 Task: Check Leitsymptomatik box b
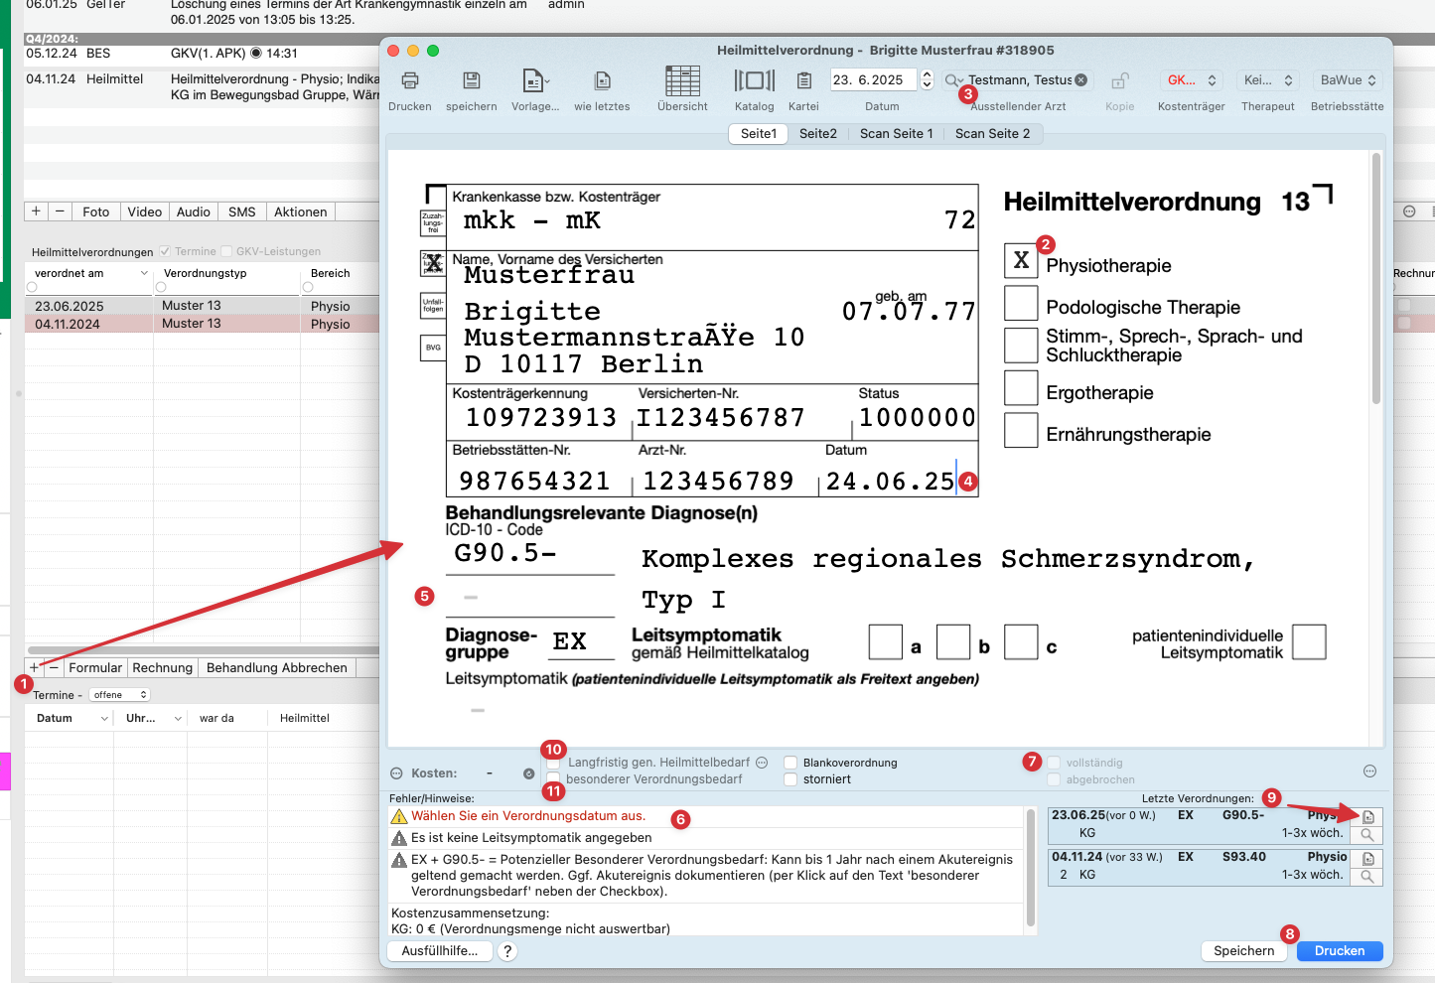coord(953,642)
